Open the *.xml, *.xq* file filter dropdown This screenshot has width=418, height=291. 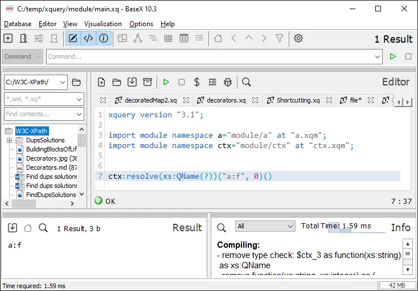pos(44,99)
